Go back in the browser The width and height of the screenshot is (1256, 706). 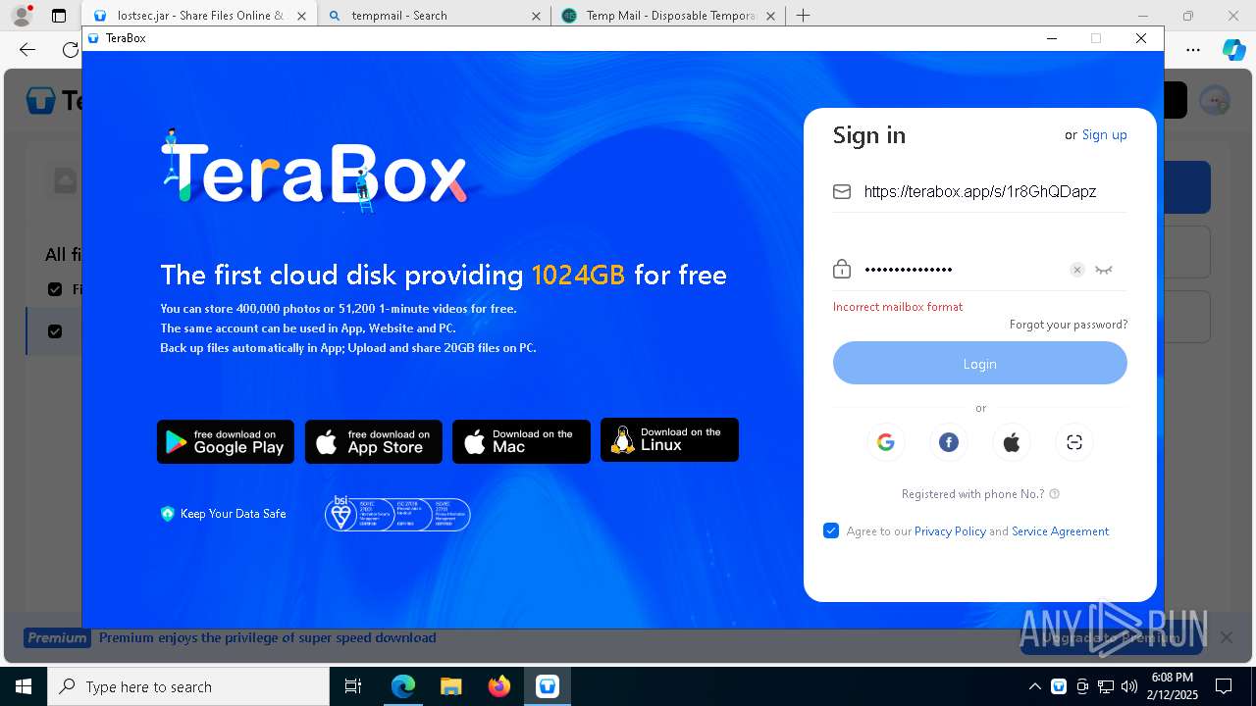tap(27, 49)
